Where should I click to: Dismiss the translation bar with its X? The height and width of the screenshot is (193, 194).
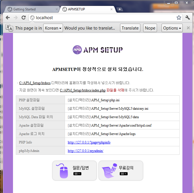(x=188, y=28)
